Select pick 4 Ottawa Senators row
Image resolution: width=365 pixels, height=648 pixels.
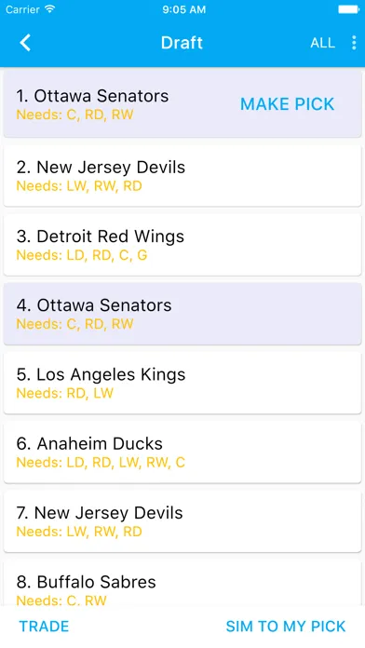[182, 314]
